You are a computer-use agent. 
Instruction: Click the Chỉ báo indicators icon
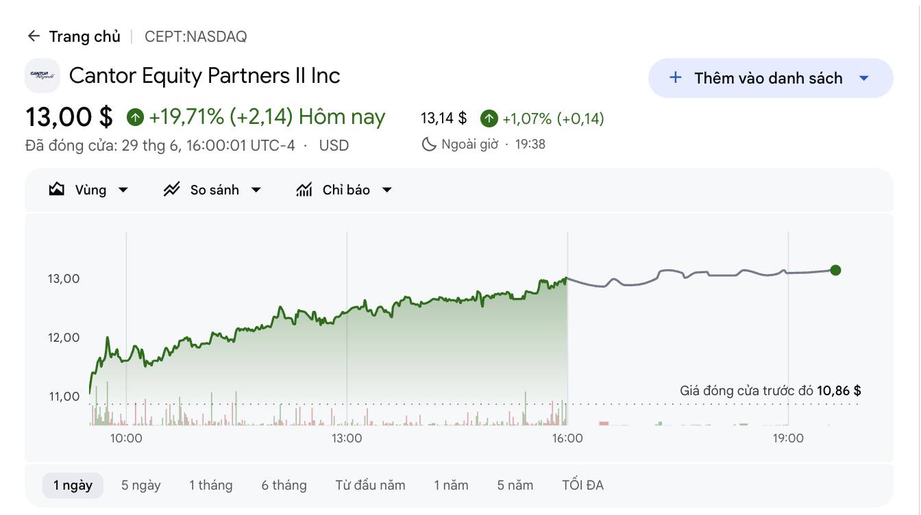click(x=304, y=190)
